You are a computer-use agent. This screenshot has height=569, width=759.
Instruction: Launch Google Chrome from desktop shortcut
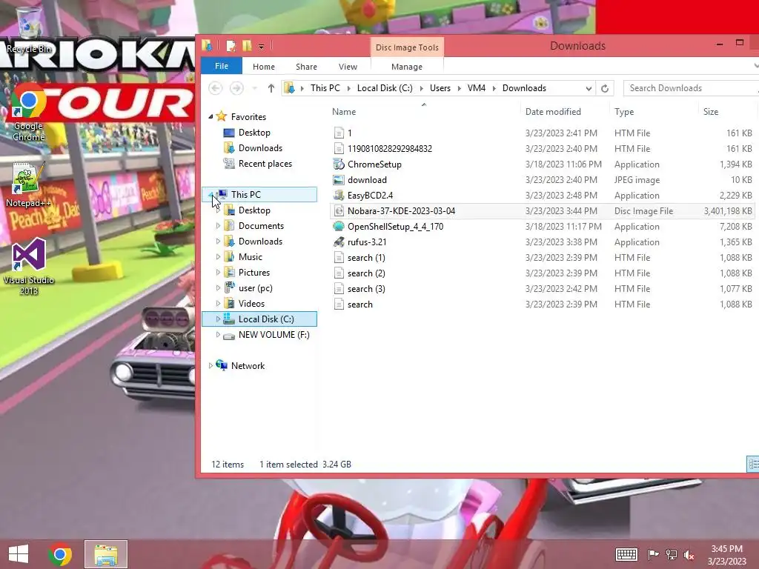point(29,113)
